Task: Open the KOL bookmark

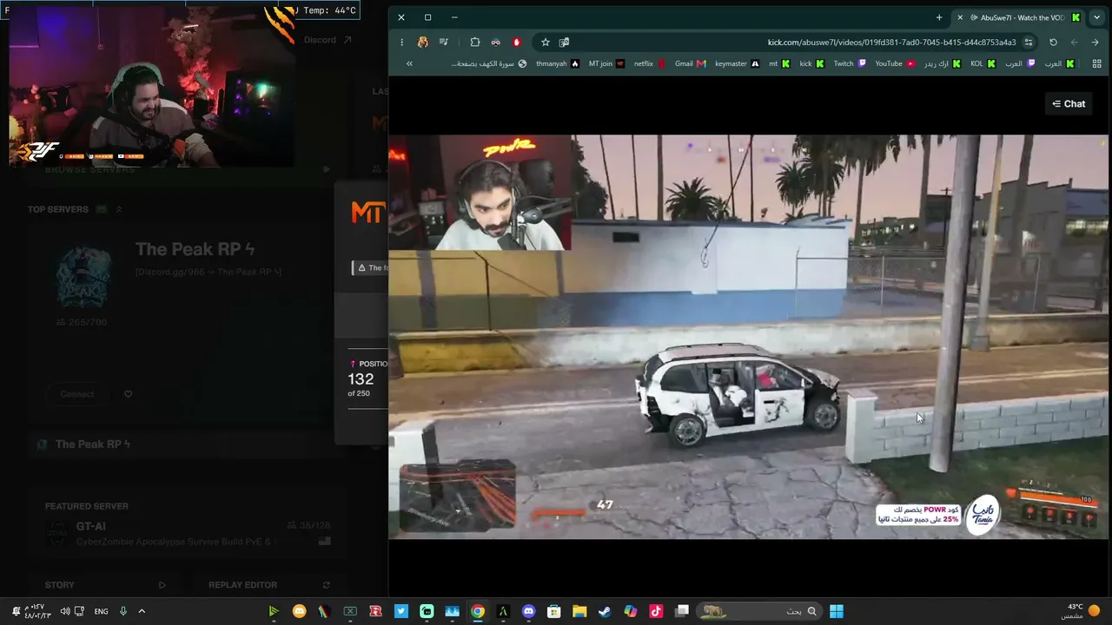Action: [983, 63]
